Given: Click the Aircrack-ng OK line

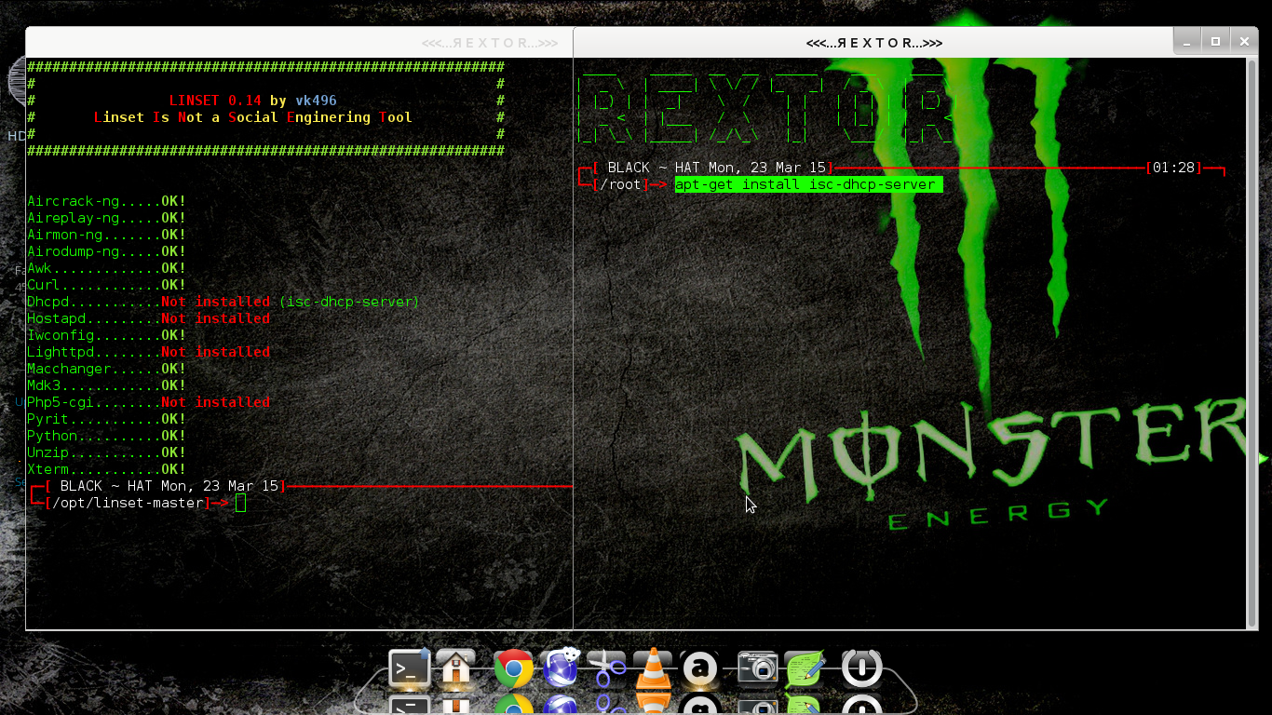Looking at the screenshot, I should point(106,201).
